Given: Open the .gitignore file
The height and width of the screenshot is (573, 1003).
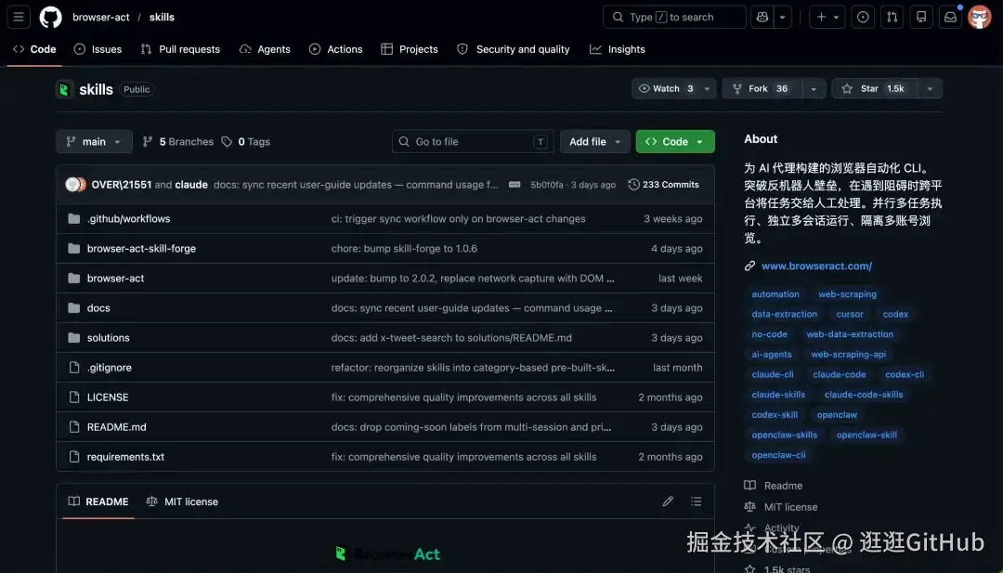Looking at the screenshot, I should click(110, 368).
